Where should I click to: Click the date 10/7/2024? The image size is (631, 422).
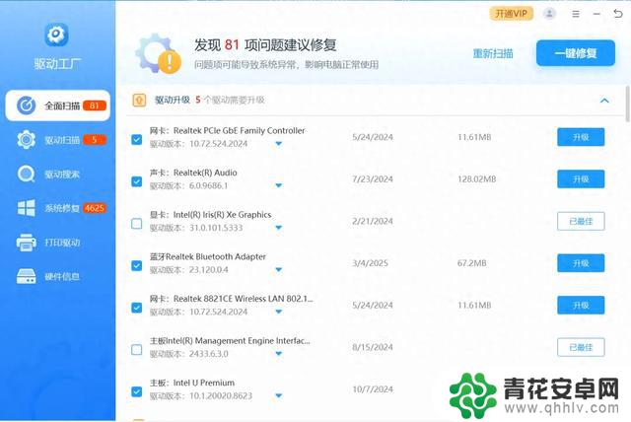[x=373, y=389]
